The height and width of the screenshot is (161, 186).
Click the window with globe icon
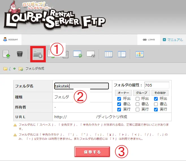point(91,54)
